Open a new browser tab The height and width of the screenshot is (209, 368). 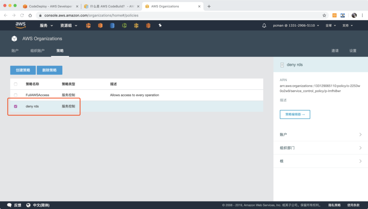[209, 6]
